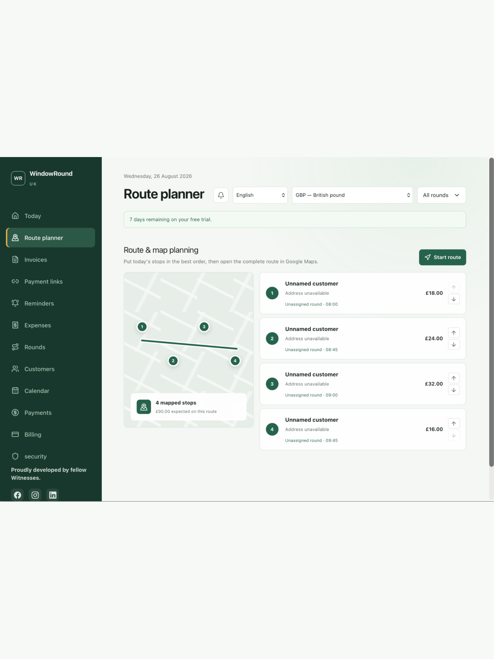494x659 pixels.
Task: Click map pin number 2
Action: coord(173,361)
